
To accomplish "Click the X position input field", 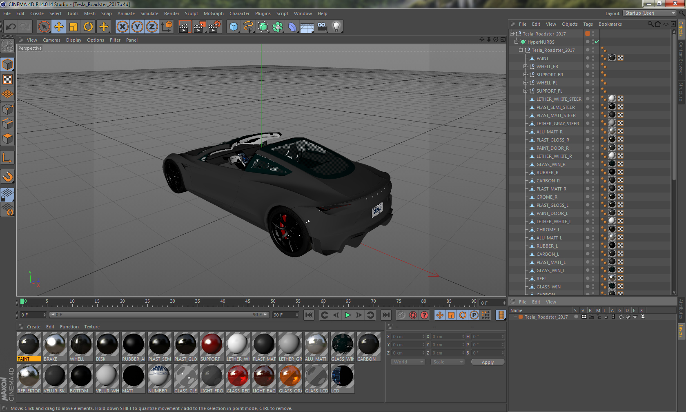I will pos(408,337).
